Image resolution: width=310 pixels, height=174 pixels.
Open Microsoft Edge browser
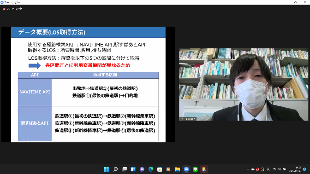(151, 169)
